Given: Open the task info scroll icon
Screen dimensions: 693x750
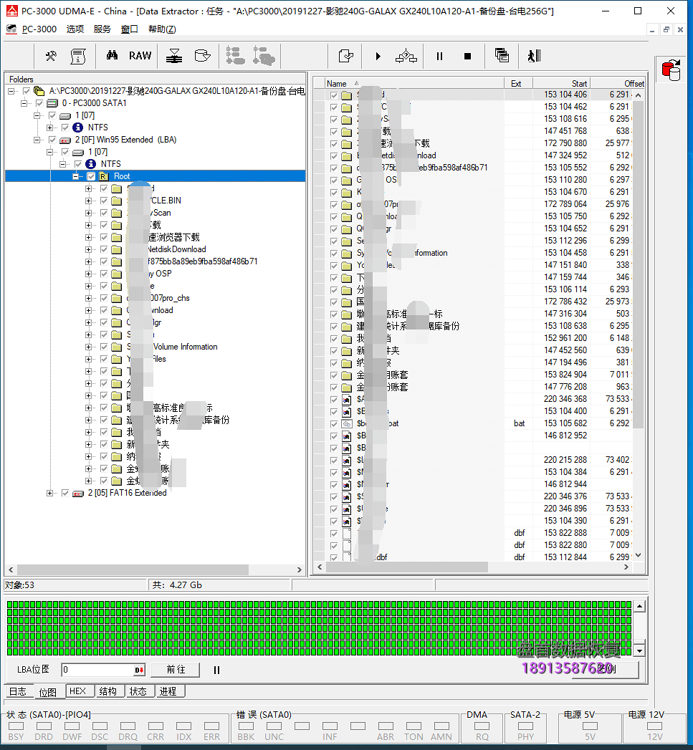Looking at the screenshot, I should pos(78,56).
